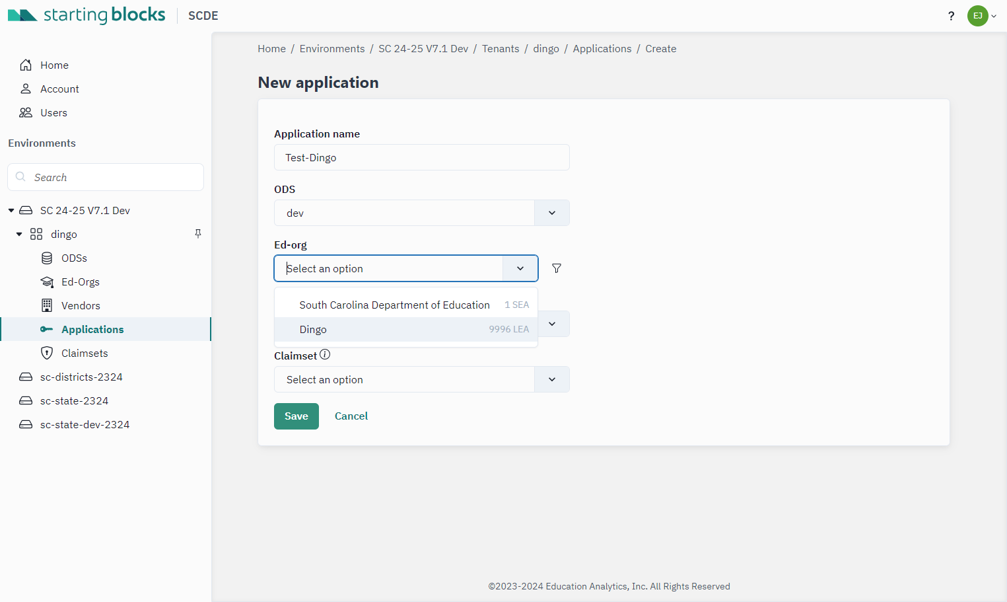Choose South Carolina Department of Education option
Screen dimensions: 1007x602
tap(406, 305)
